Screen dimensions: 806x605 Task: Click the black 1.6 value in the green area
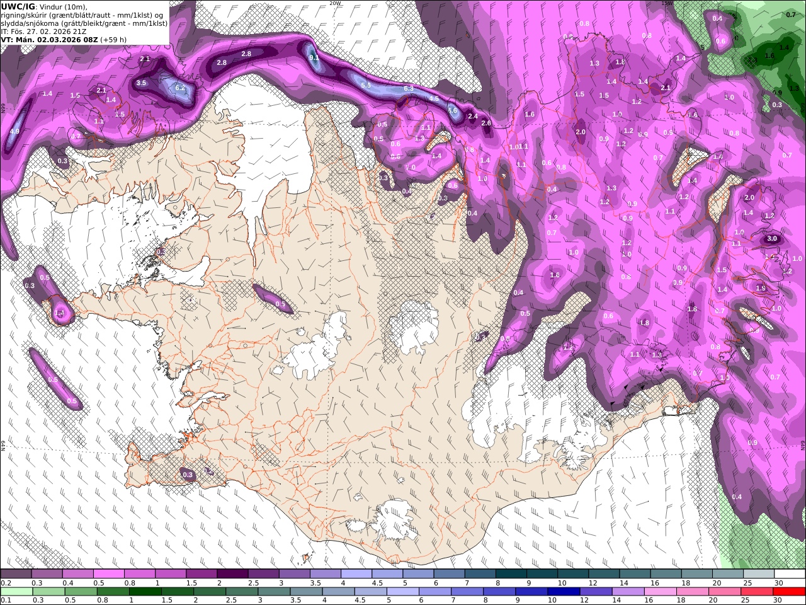(769, 55)
